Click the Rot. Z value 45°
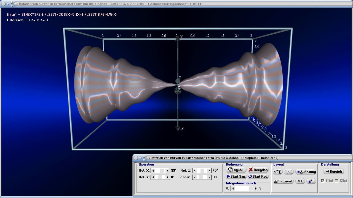The width and height of the screenshot is (353, 198). pos(215,170)
